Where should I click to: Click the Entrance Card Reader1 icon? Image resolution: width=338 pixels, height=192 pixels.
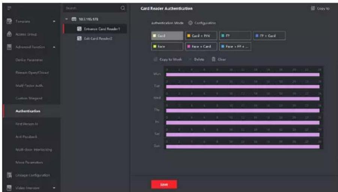(79, 28)
